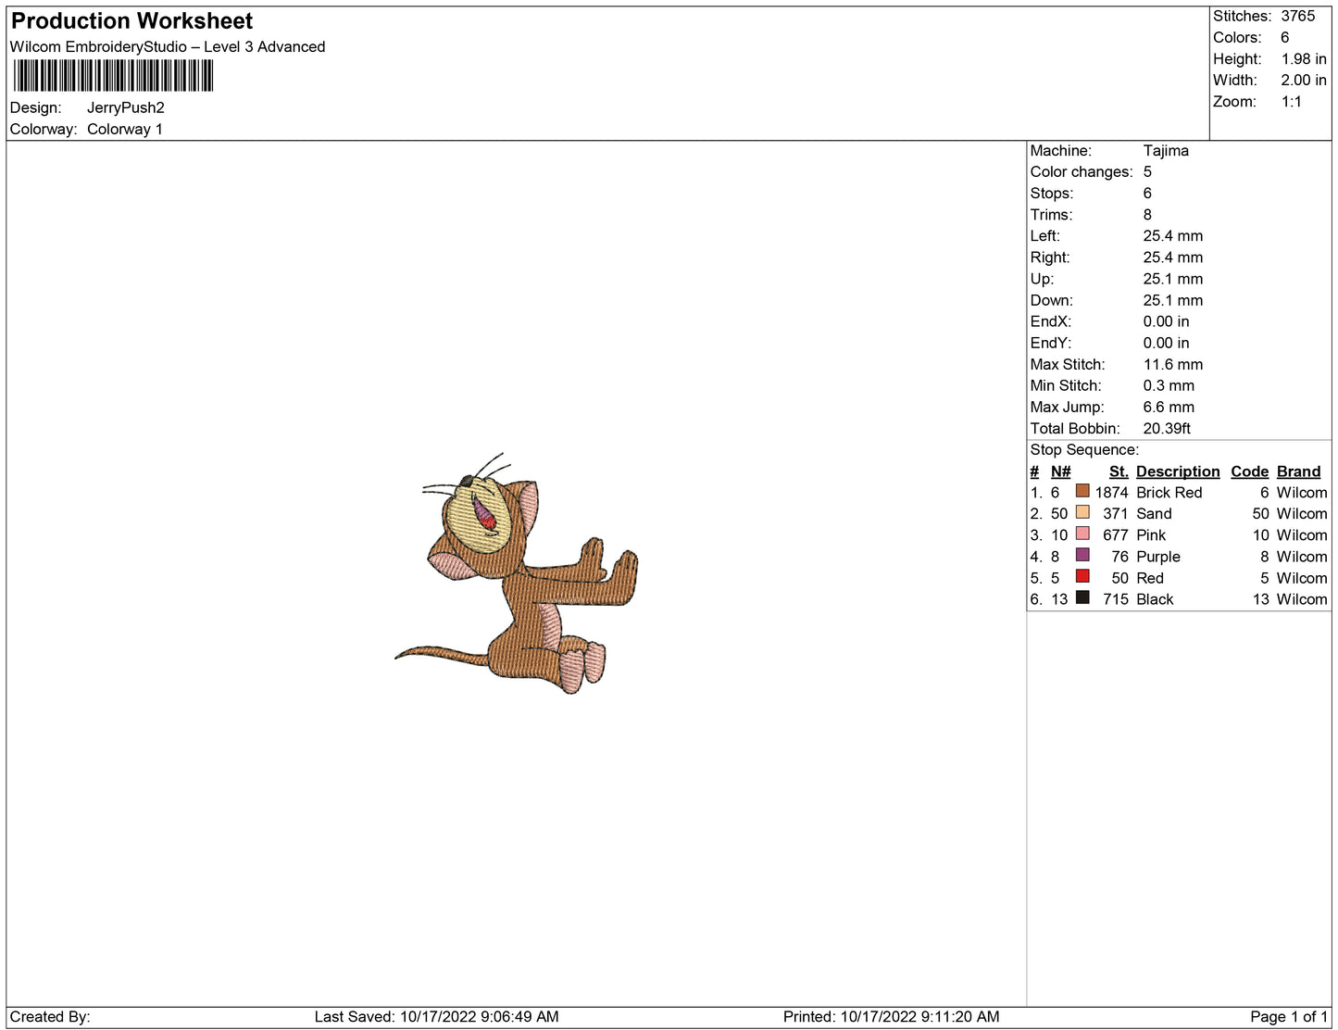Choose the Purple color swatch
Image resolution: width=1338 pixels, height=1030 pixels.
(1082, 555)
